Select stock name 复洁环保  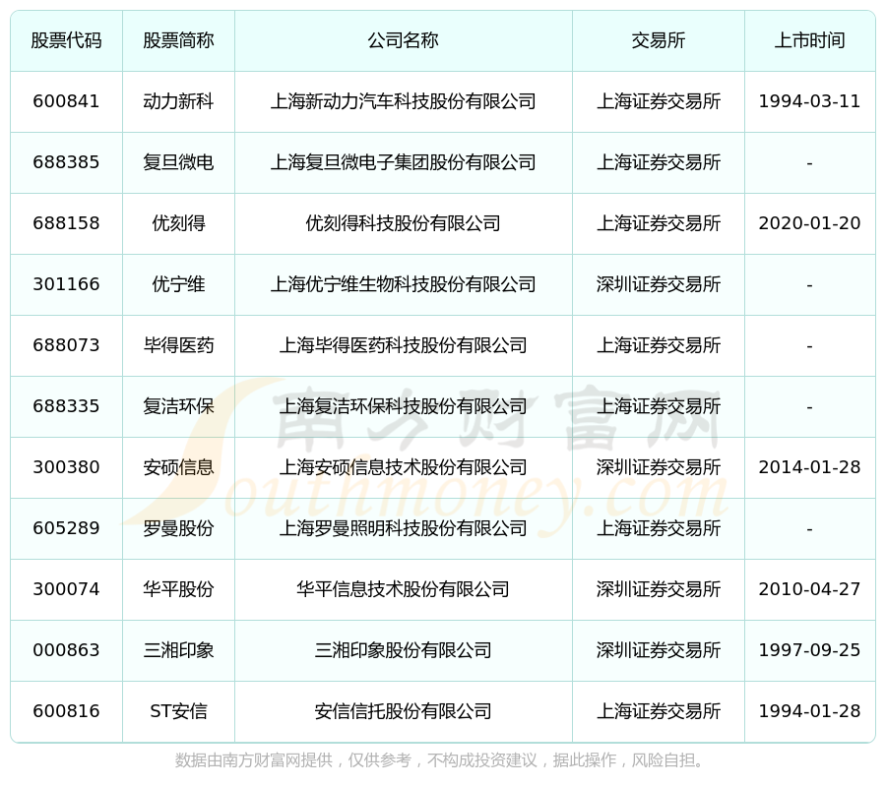click(178, 406)
